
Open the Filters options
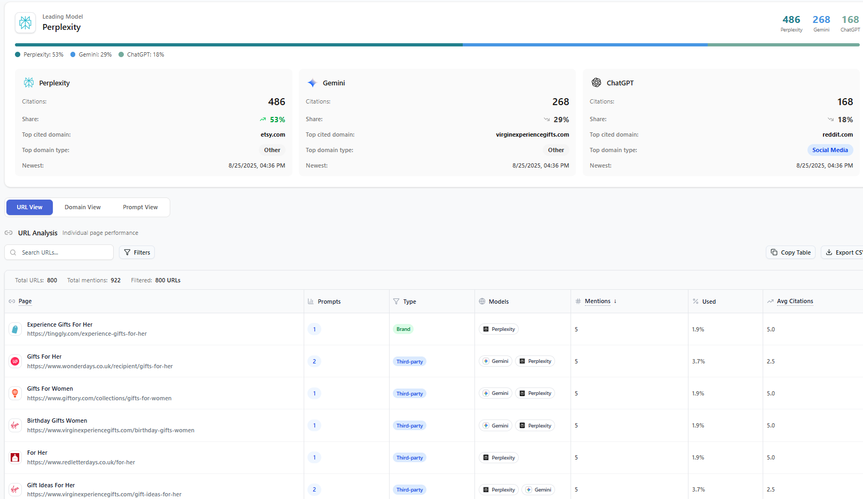(x=137, y=252)
